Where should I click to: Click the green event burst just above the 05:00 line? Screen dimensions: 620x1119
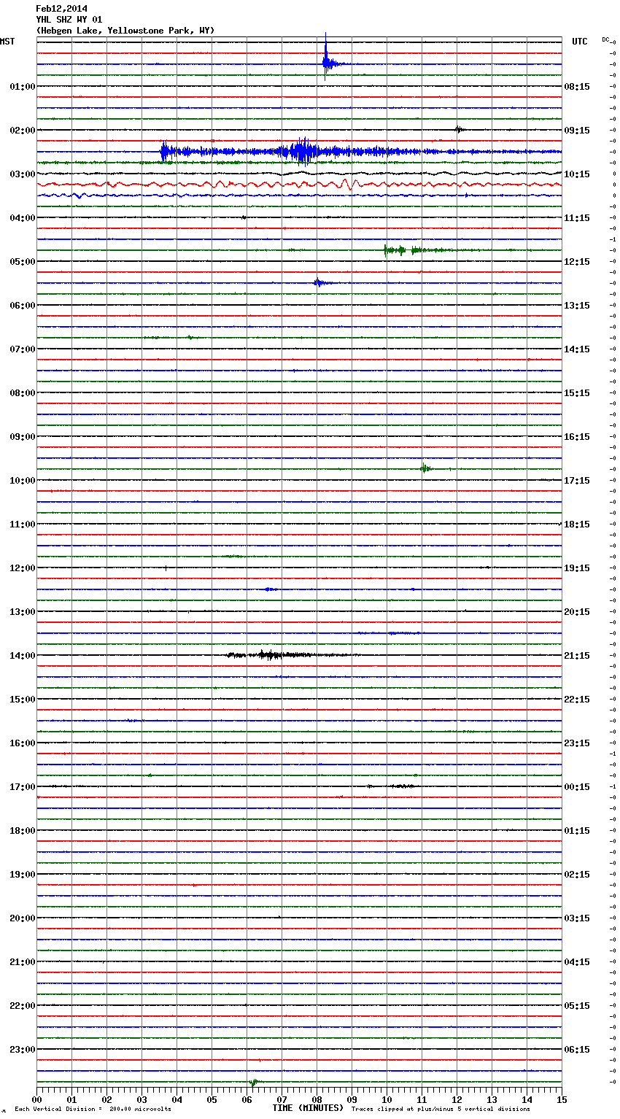click(x=398, y=250)
